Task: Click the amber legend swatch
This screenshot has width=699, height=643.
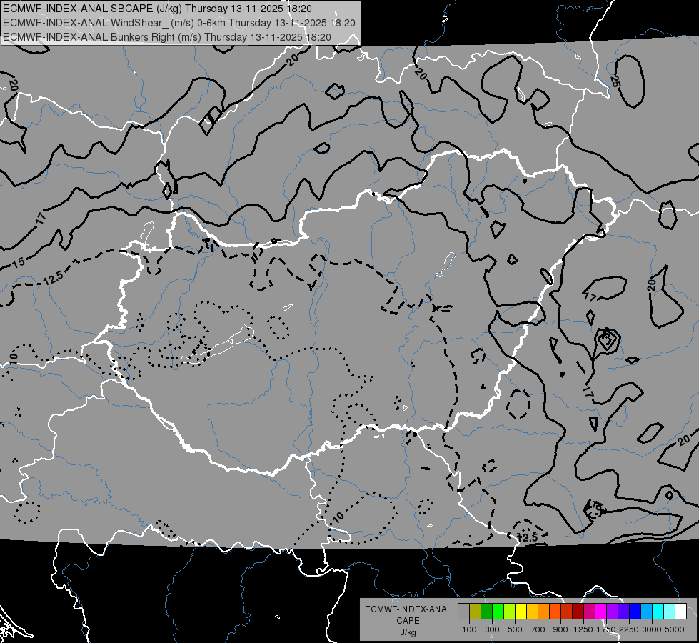Action: [532, 611]
